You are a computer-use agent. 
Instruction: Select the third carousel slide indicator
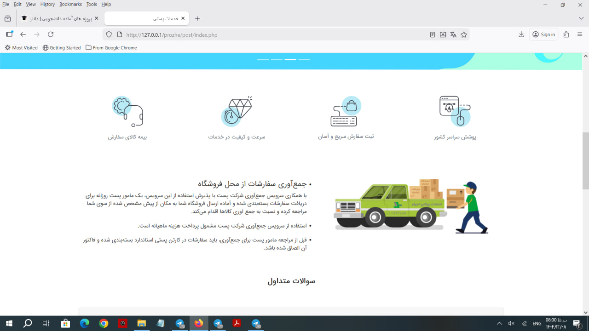tap(290, 59)
